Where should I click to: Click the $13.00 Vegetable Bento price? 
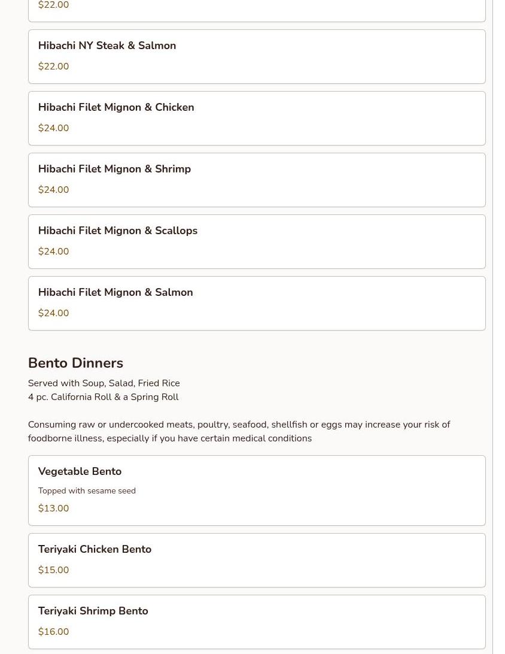click(x=53, y=508)
